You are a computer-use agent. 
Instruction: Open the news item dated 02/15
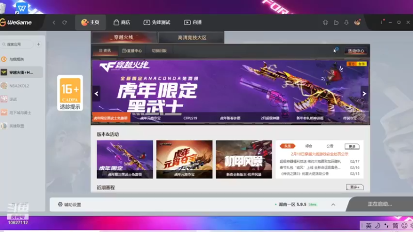(x=319, y=174)
